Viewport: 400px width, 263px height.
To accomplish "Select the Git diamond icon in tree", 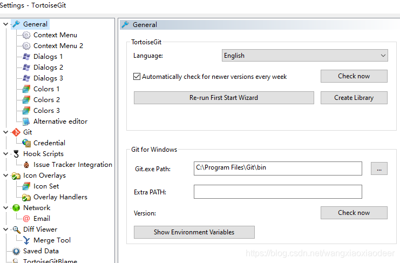I will [x=16, y=132].
